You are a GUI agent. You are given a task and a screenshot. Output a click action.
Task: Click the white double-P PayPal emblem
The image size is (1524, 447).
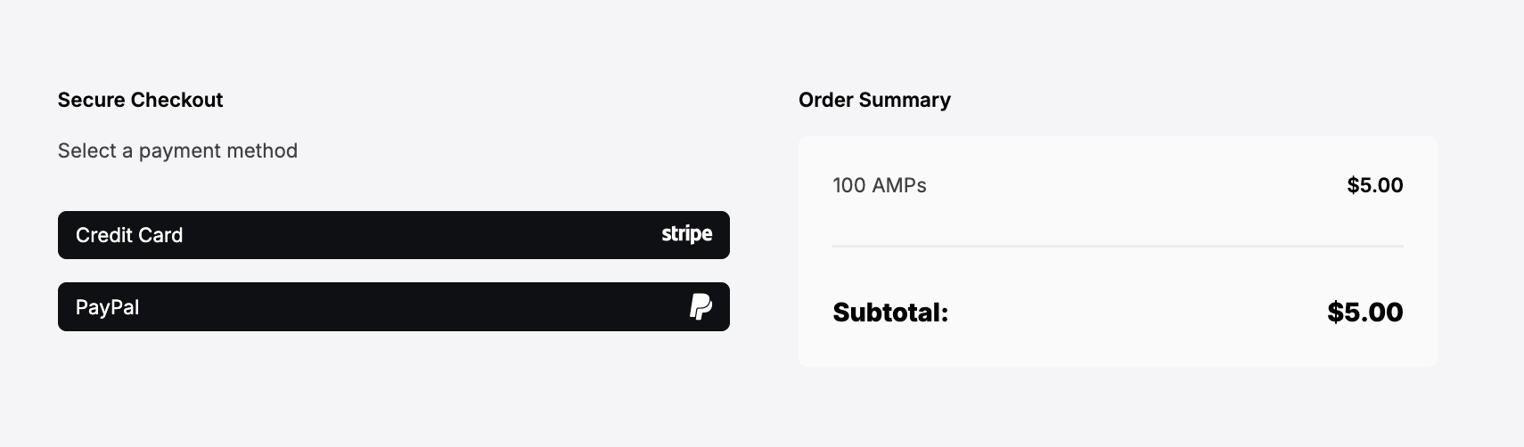[701, 306]
